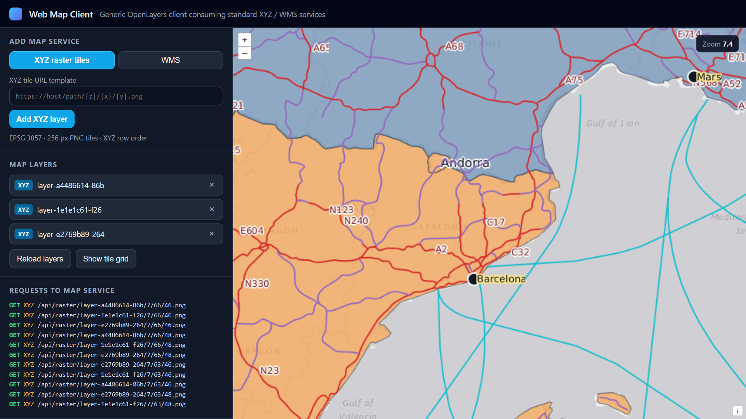Click request layer-a4486614-86b/7/63/46.png
Screen dimensions: 746x419
coord(98,384)
